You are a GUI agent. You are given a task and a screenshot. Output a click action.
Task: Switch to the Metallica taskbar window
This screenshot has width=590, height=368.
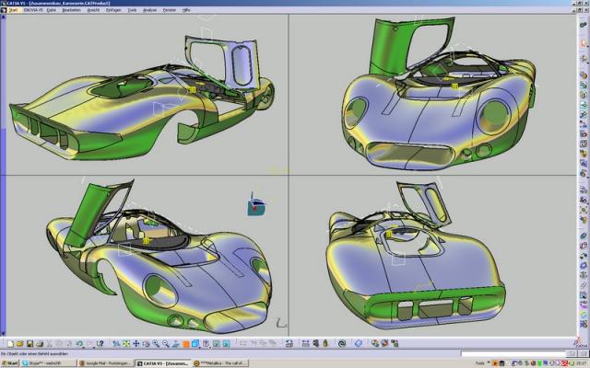point(221,363)
